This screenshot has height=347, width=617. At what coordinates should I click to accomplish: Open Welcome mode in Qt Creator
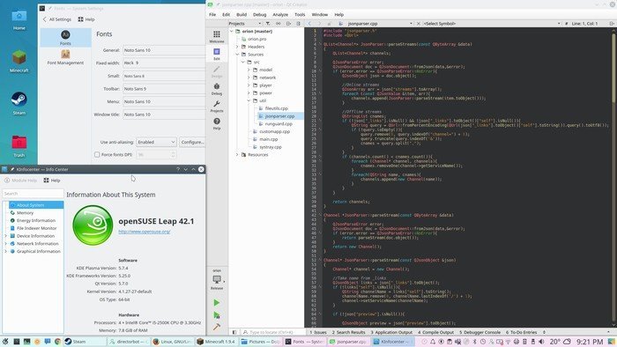point(217,36)
